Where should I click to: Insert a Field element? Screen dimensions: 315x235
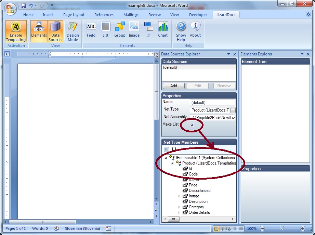tap(91, 30)
